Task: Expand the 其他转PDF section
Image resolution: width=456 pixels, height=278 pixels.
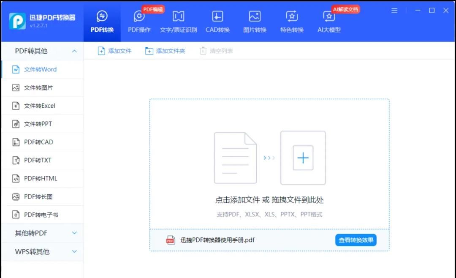Action: (x=42, y=233)
